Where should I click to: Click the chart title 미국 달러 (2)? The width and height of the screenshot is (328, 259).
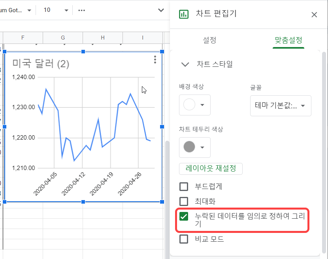41,64
